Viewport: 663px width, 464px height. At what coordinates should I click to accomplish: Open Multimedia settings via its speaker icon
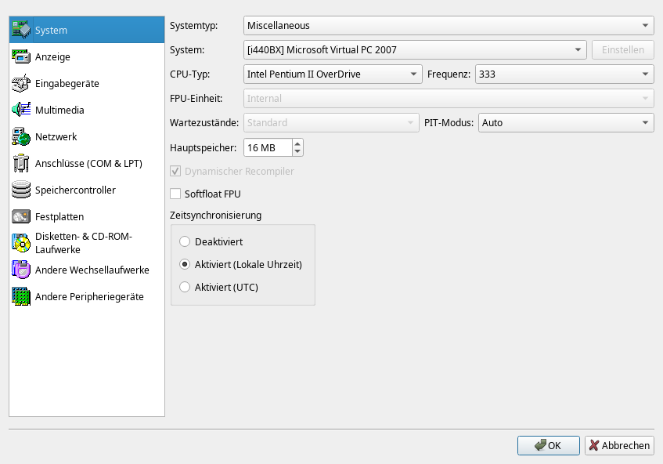coord(21,110)
